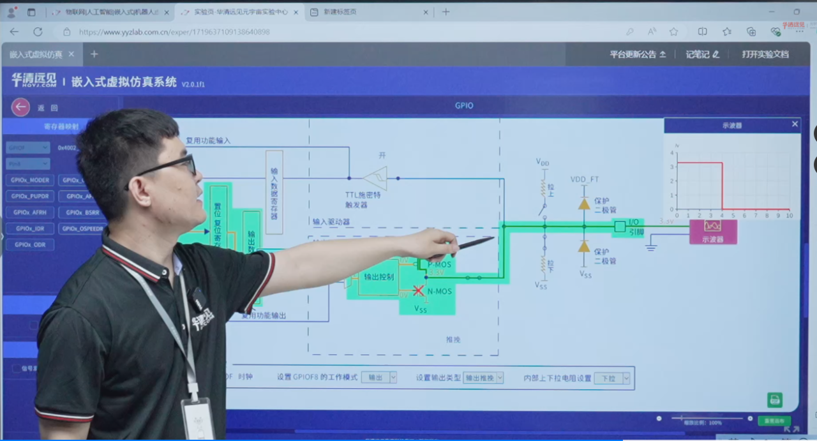Open the GPIOF8 working mode dropdown
Image resolution: width=817 pixels, height=441 pixels.
pyautogui.click(x=379, y=377)
